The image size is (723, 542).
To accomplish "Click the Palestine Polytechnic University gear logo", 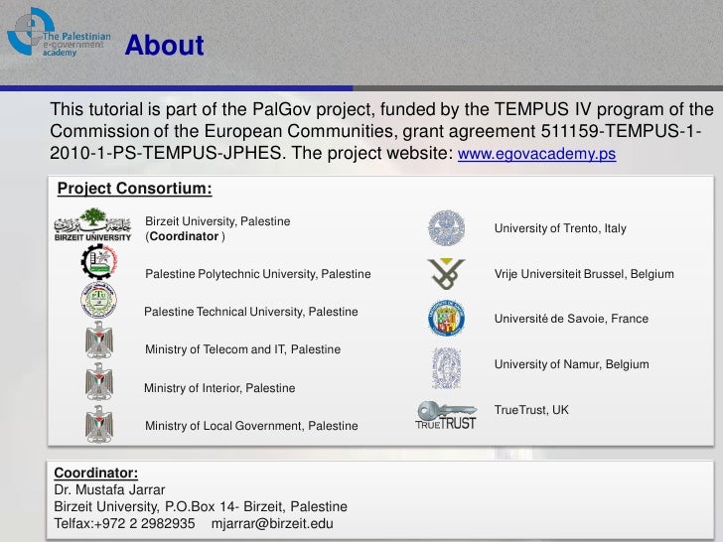I will click(x=98, y=262).
